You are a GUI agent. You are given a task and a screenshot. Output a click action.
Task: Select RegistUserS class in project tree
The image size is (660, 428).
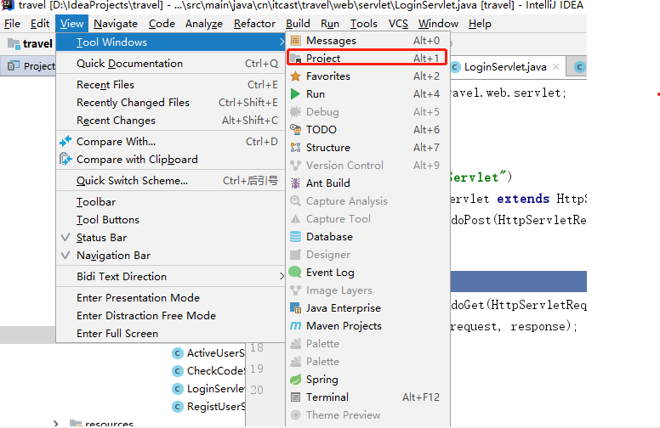[x=208, y=407]
